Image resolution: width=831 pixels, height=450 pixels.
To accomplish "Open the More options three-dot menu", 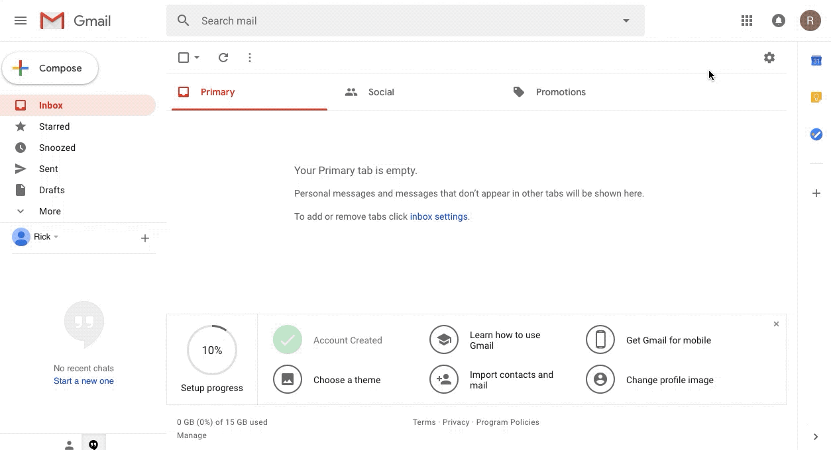I will [x=250, y=58].
